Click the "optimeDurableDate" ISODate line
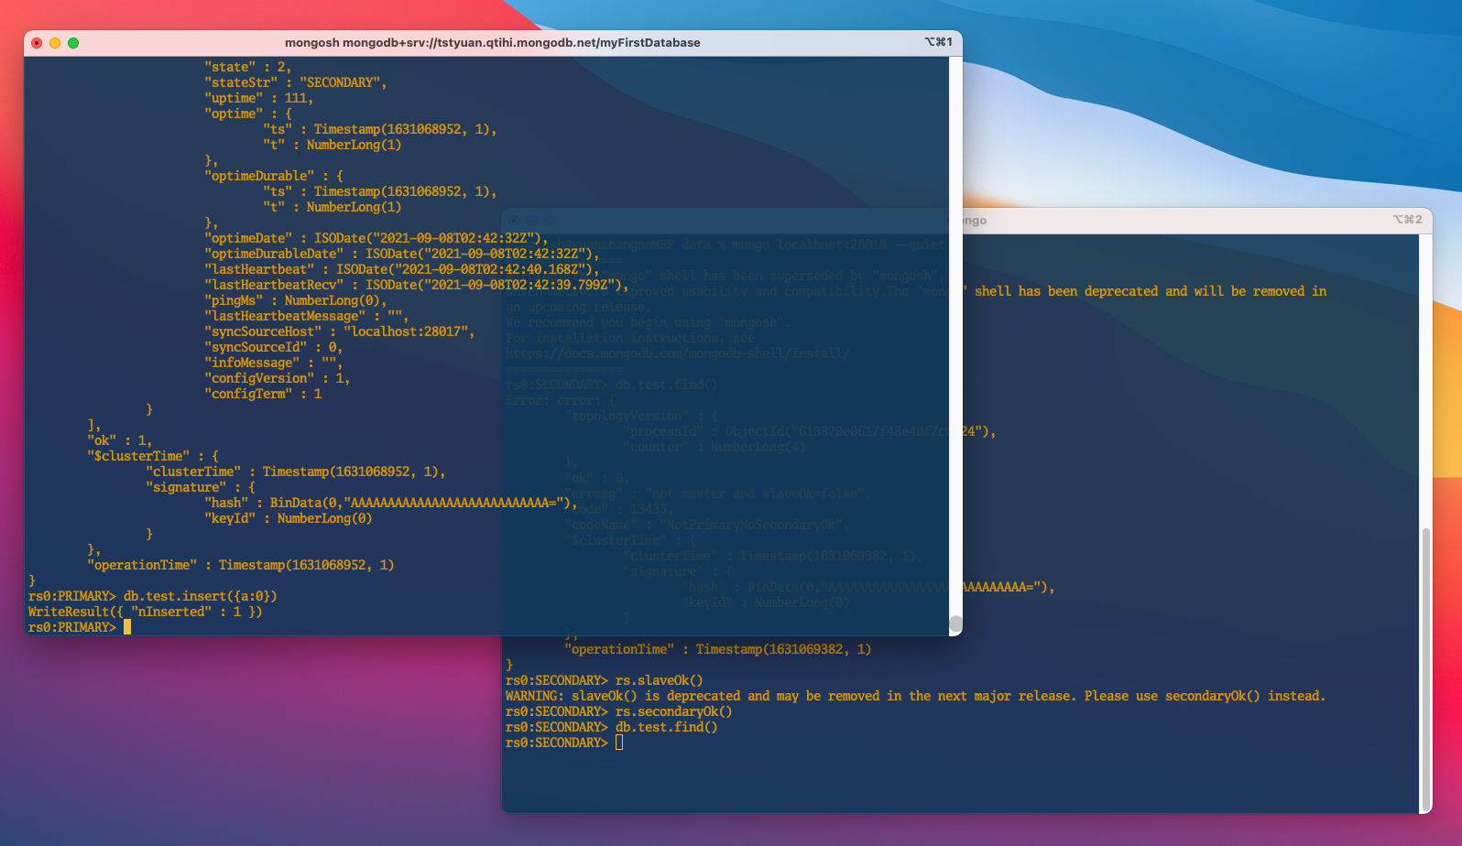This screenshot has height=846, width=1462. coord(402,254)
